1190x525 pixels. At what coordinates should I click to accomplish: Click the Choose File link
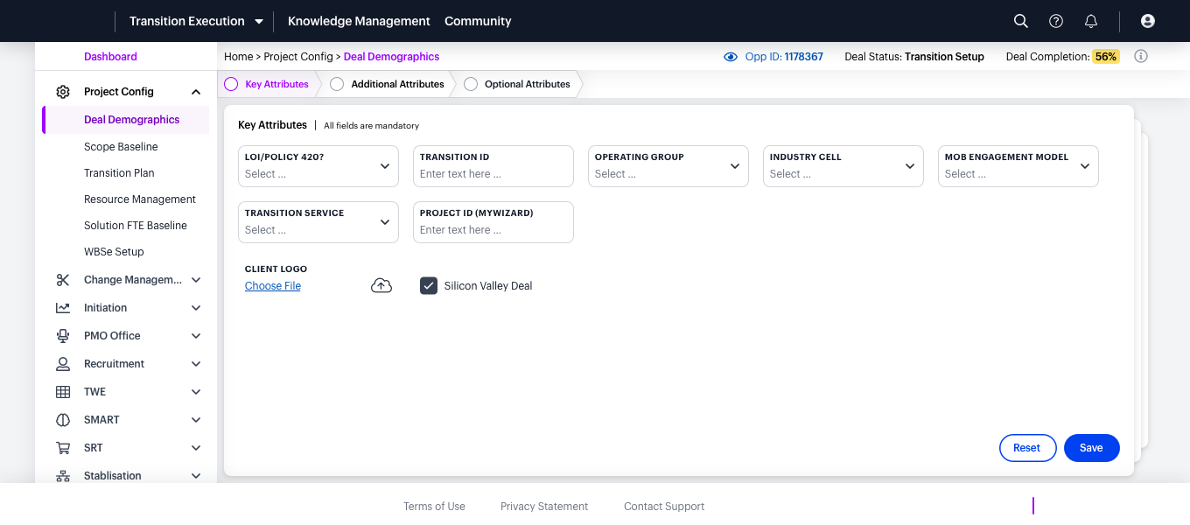(x=273, y=286)
